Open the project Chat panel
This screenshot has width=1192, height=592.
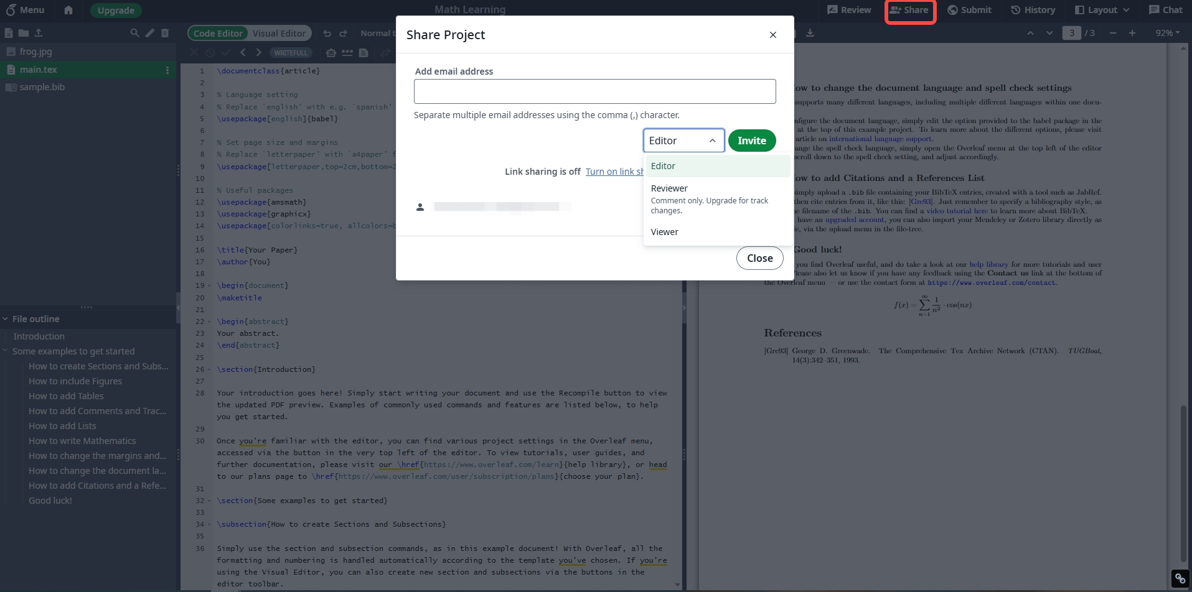click(1165, 10)
